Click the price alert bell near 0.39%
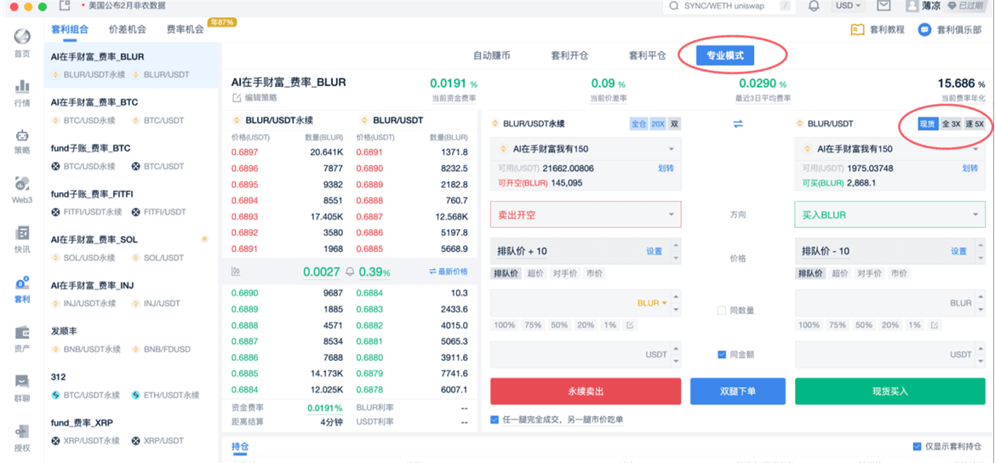The image size is (995, 463). [x=351, y=272]
